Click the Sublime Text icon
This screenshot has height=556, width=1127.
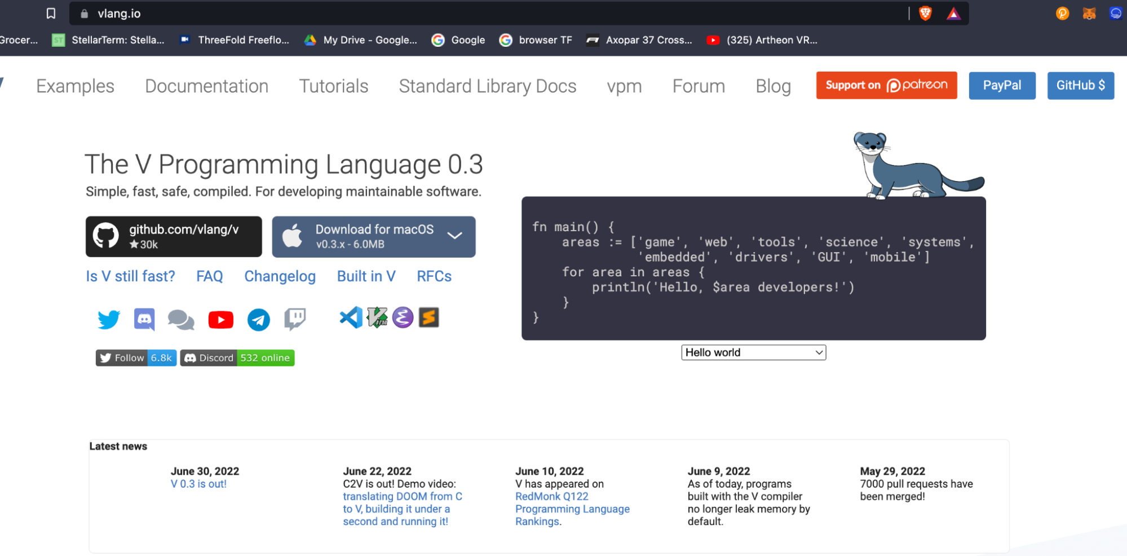[x=428, y=317]
